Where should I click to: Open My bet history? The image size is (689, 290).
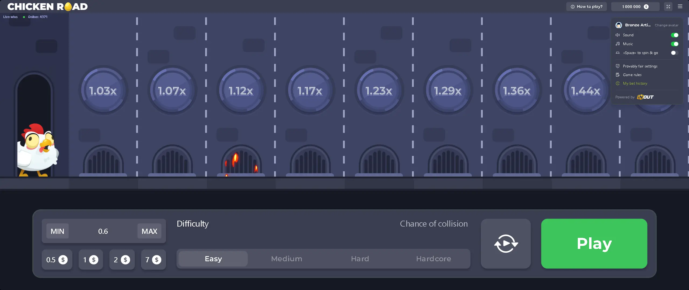click(635, 83)
